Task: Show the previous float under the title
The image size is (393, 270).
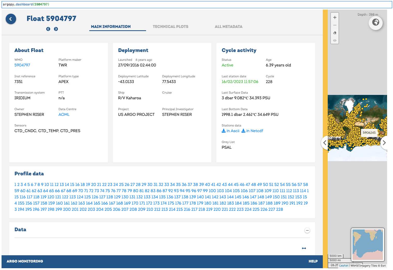Action: 48,29
